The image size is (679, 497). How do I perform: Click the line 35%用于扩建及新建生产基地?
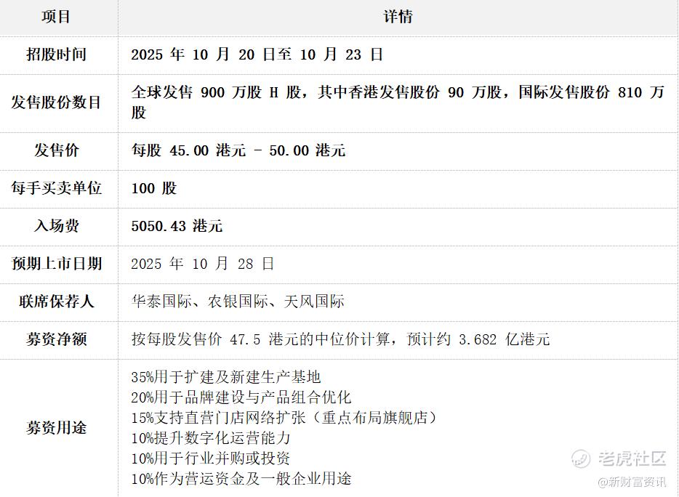click(226, 377)
